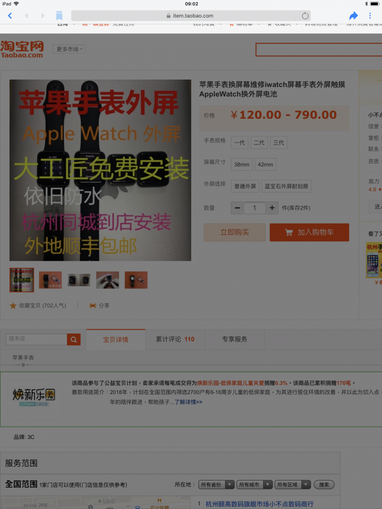Select watch spec 二代
The image size is (382, 509).
point(259,143)
